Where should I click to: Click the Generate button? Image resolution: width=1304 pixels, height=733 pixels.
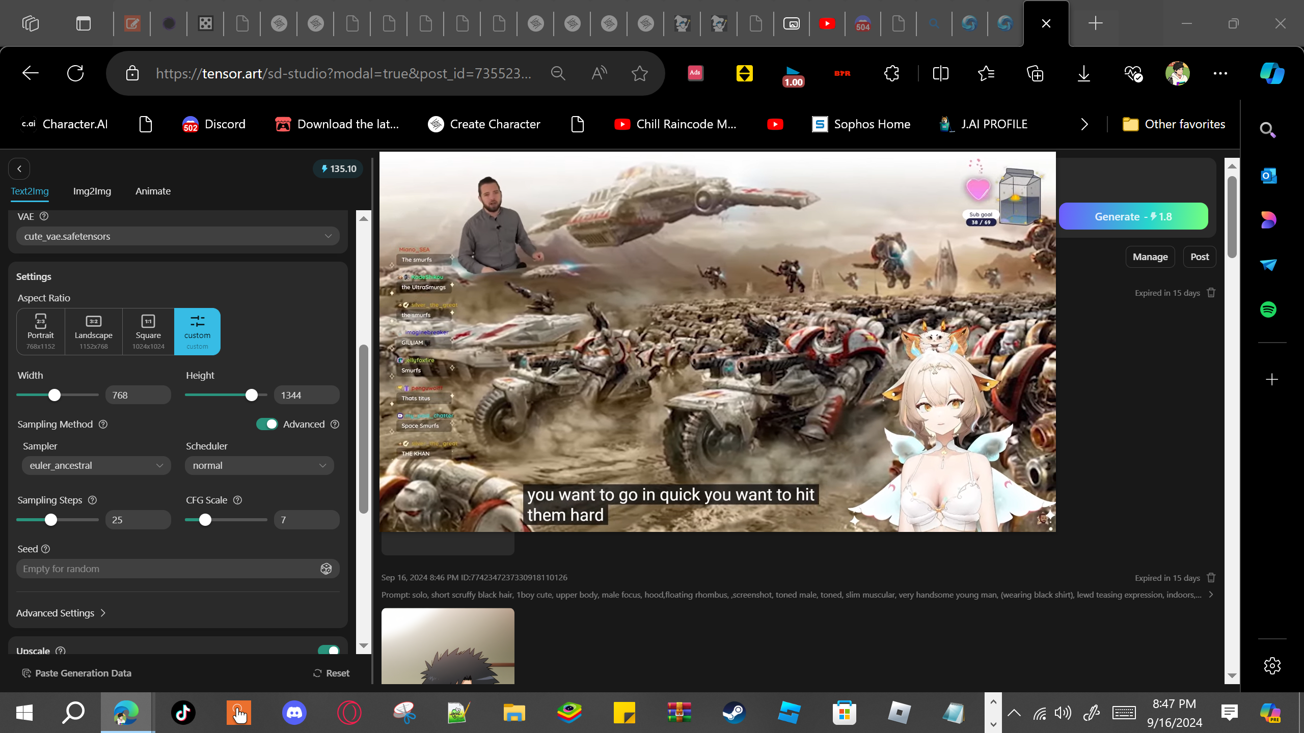1133,216
